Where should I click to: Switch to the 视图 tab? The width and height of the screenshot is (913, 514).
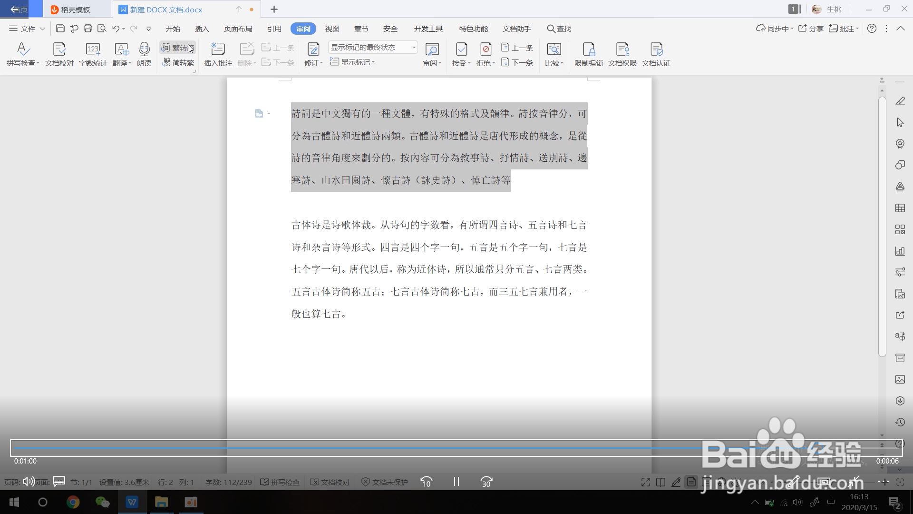point(332,29)
